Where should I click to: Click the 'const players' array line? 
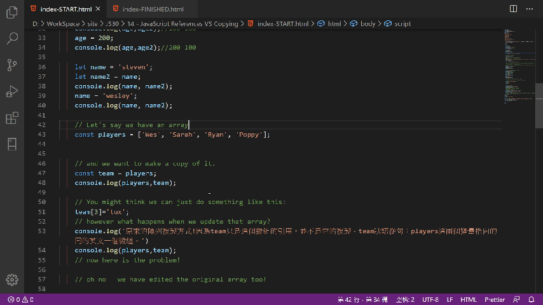[x=172, y=134]
